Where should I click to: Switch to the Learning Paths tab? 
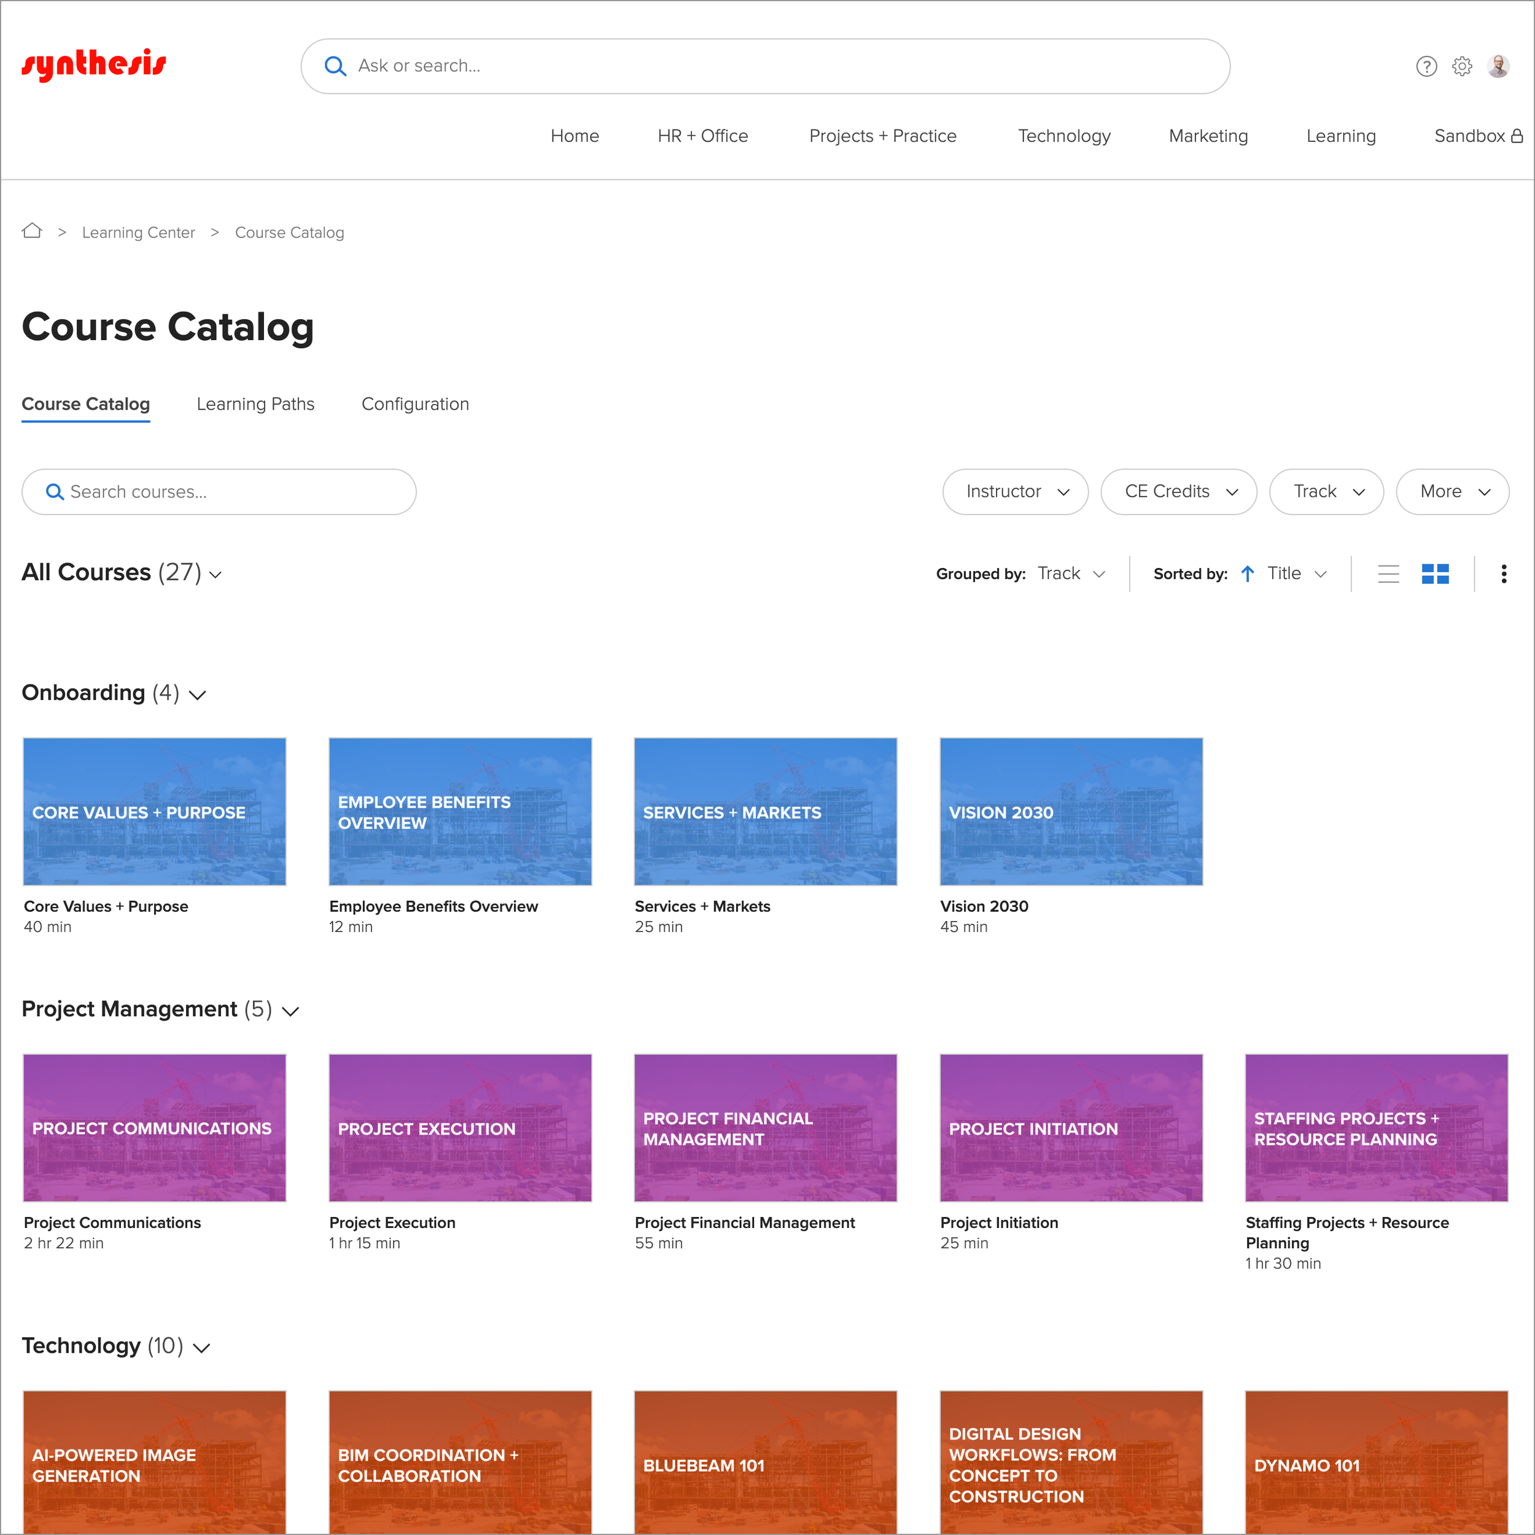point(255,403)
